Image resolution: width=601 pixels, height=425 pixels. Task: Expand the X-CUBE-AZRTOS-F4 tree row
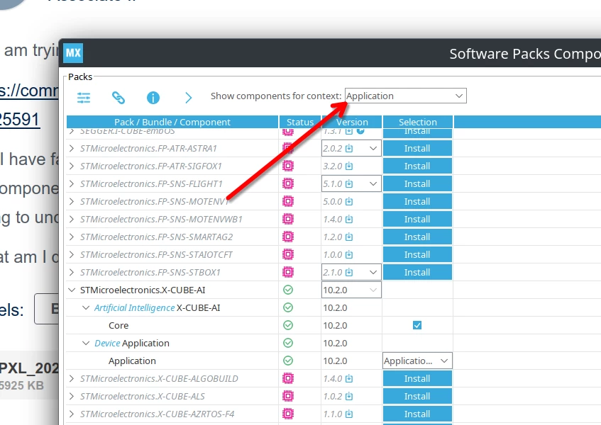72,414
